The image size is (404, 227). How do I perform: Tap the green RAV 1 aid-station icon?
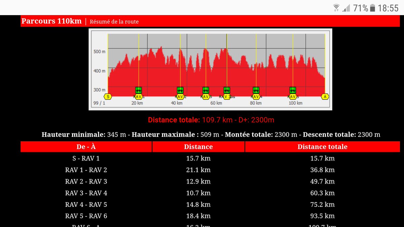[x=138, y=90]
